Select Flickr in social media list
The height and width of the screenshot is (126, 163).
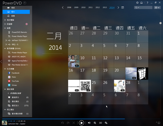click(14, 77)
